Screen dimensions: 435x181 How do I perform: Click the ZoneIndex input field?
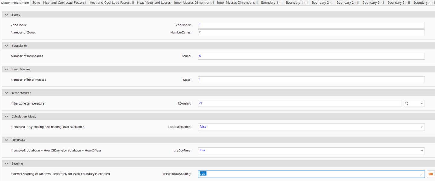pyautogui.click(x=311, y=25)
